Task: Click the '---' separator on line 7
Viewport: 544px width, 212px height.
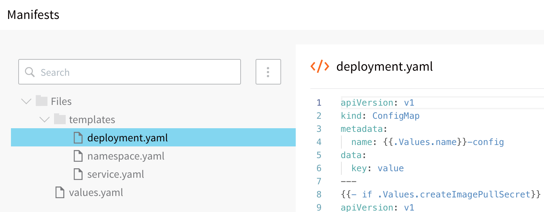Action: tap(348, 181)
